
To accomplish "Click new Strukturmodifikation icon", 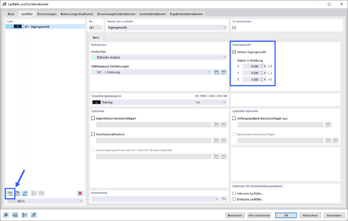I will click(216, 141).
